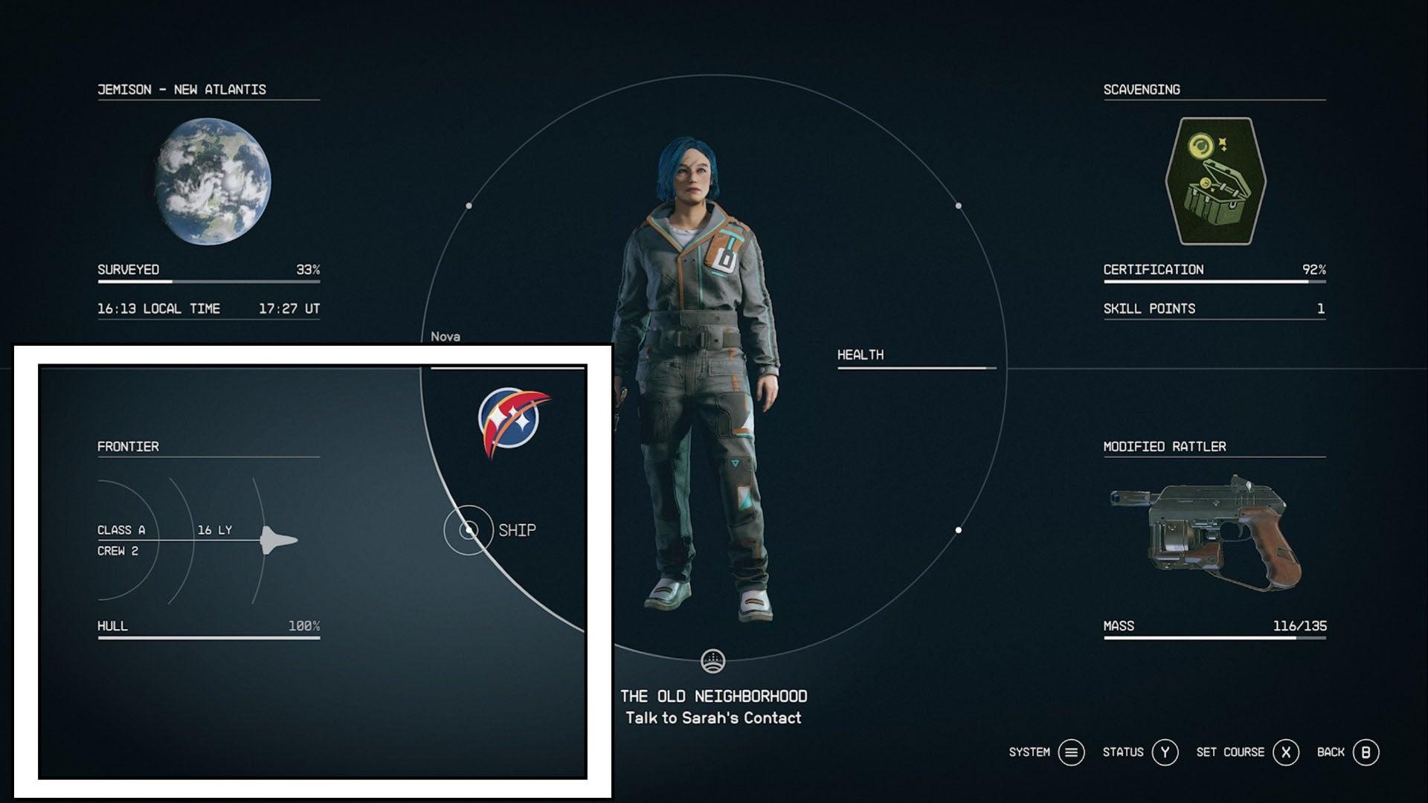Select The Old Neighborhood quest tab
The image size is (1428, 803).
point(714,695)
